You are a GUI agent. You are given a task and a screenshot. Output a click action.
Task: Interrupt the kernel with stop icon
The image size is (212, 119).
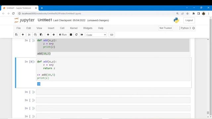coord(71,35)
